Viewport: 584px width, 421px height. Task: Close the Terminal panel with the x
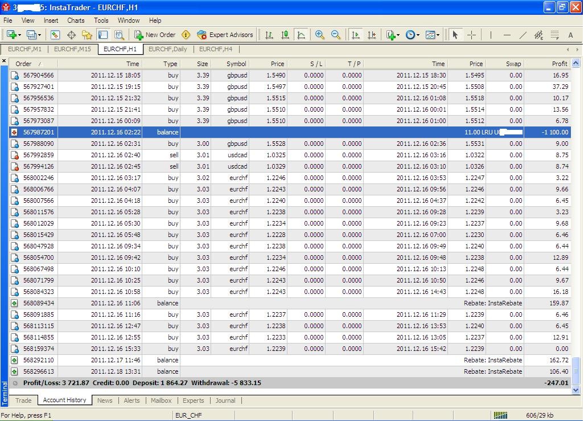(x=4, y=61)
